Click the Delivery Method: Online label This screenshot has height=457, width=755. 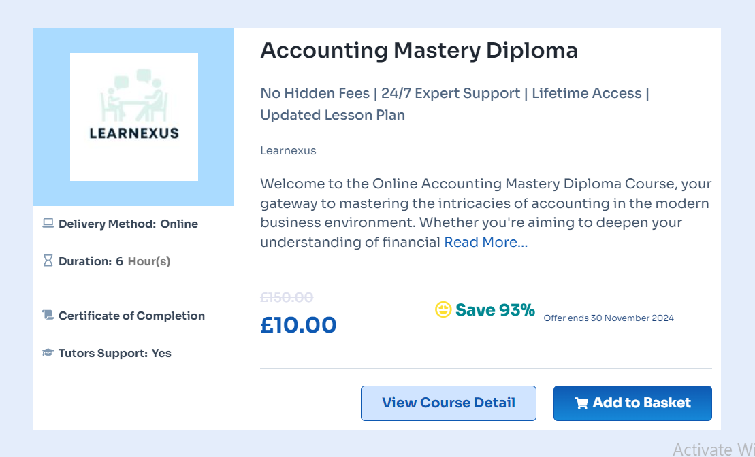pyautogui.click(x=128, y=224)
